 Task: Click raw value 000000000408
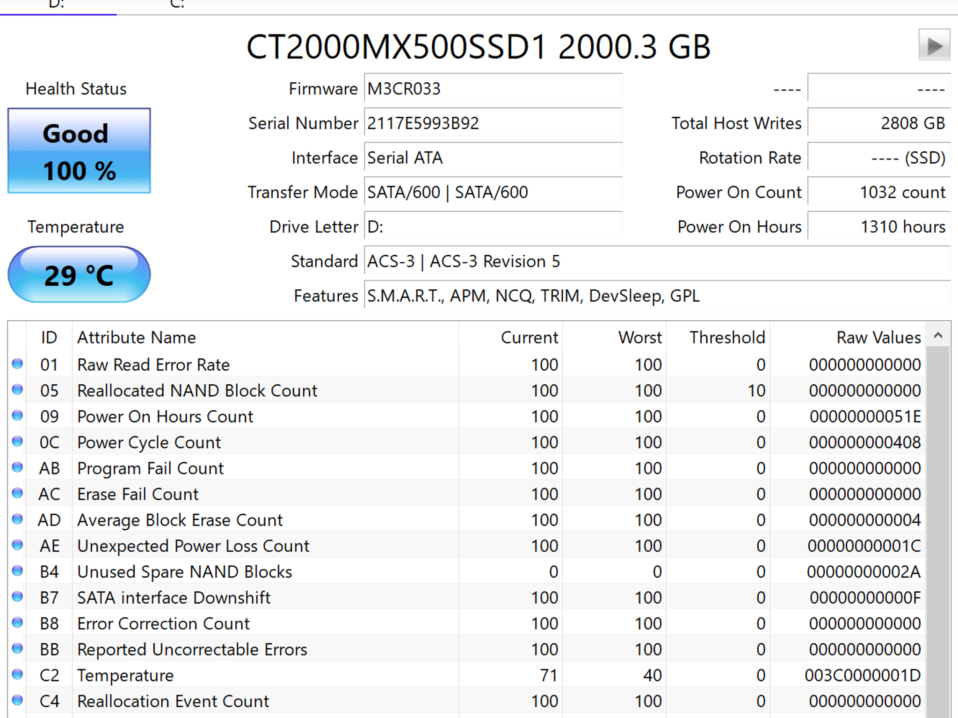865,442
